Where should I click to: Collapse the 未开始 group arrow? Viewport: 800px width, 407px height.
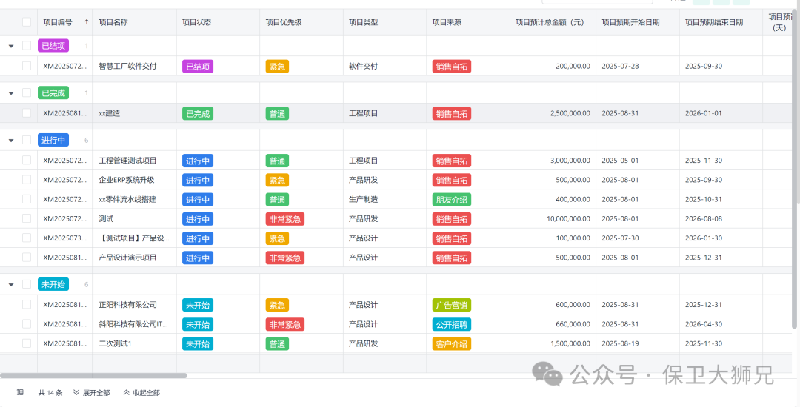coord(11,285)
